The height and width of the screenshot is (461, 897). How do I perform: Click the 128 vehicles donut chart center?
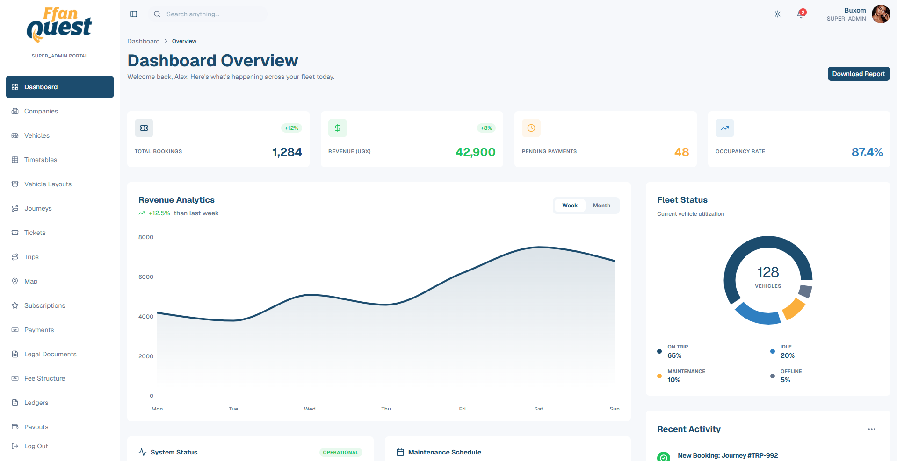[x=768, y=280]
